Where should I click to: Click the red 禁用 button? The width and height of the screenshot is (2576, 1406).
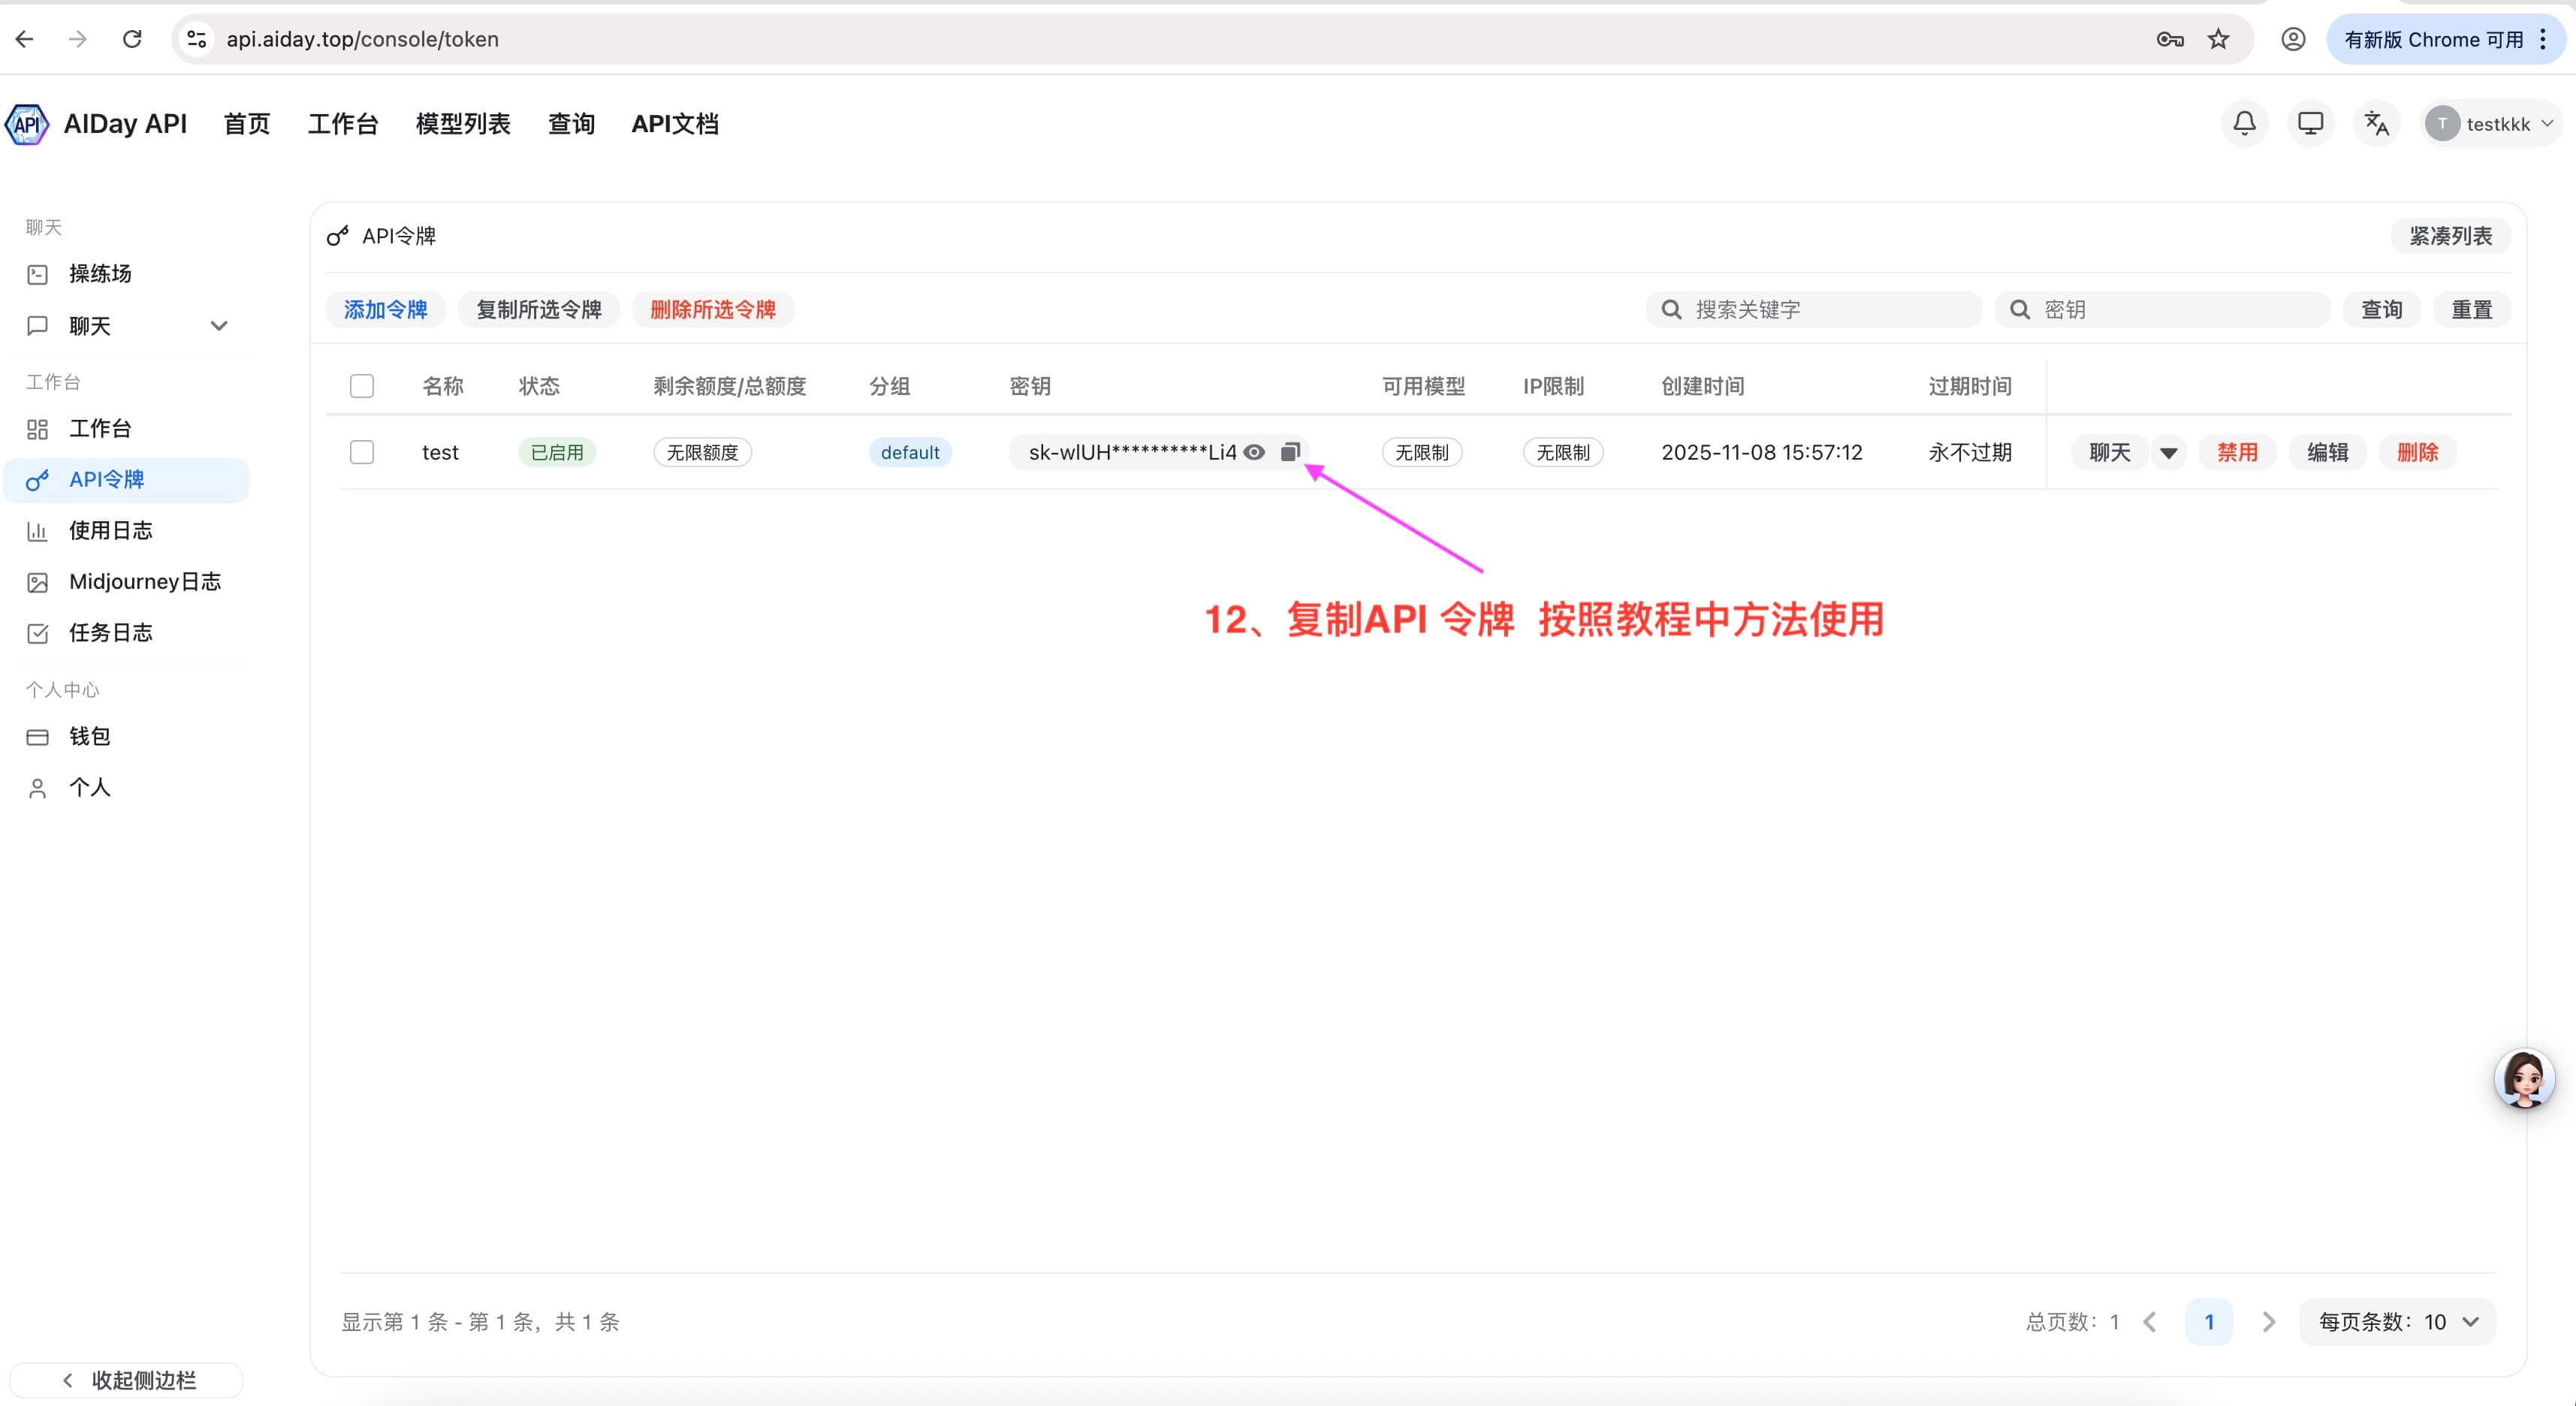coord(2237,452)
